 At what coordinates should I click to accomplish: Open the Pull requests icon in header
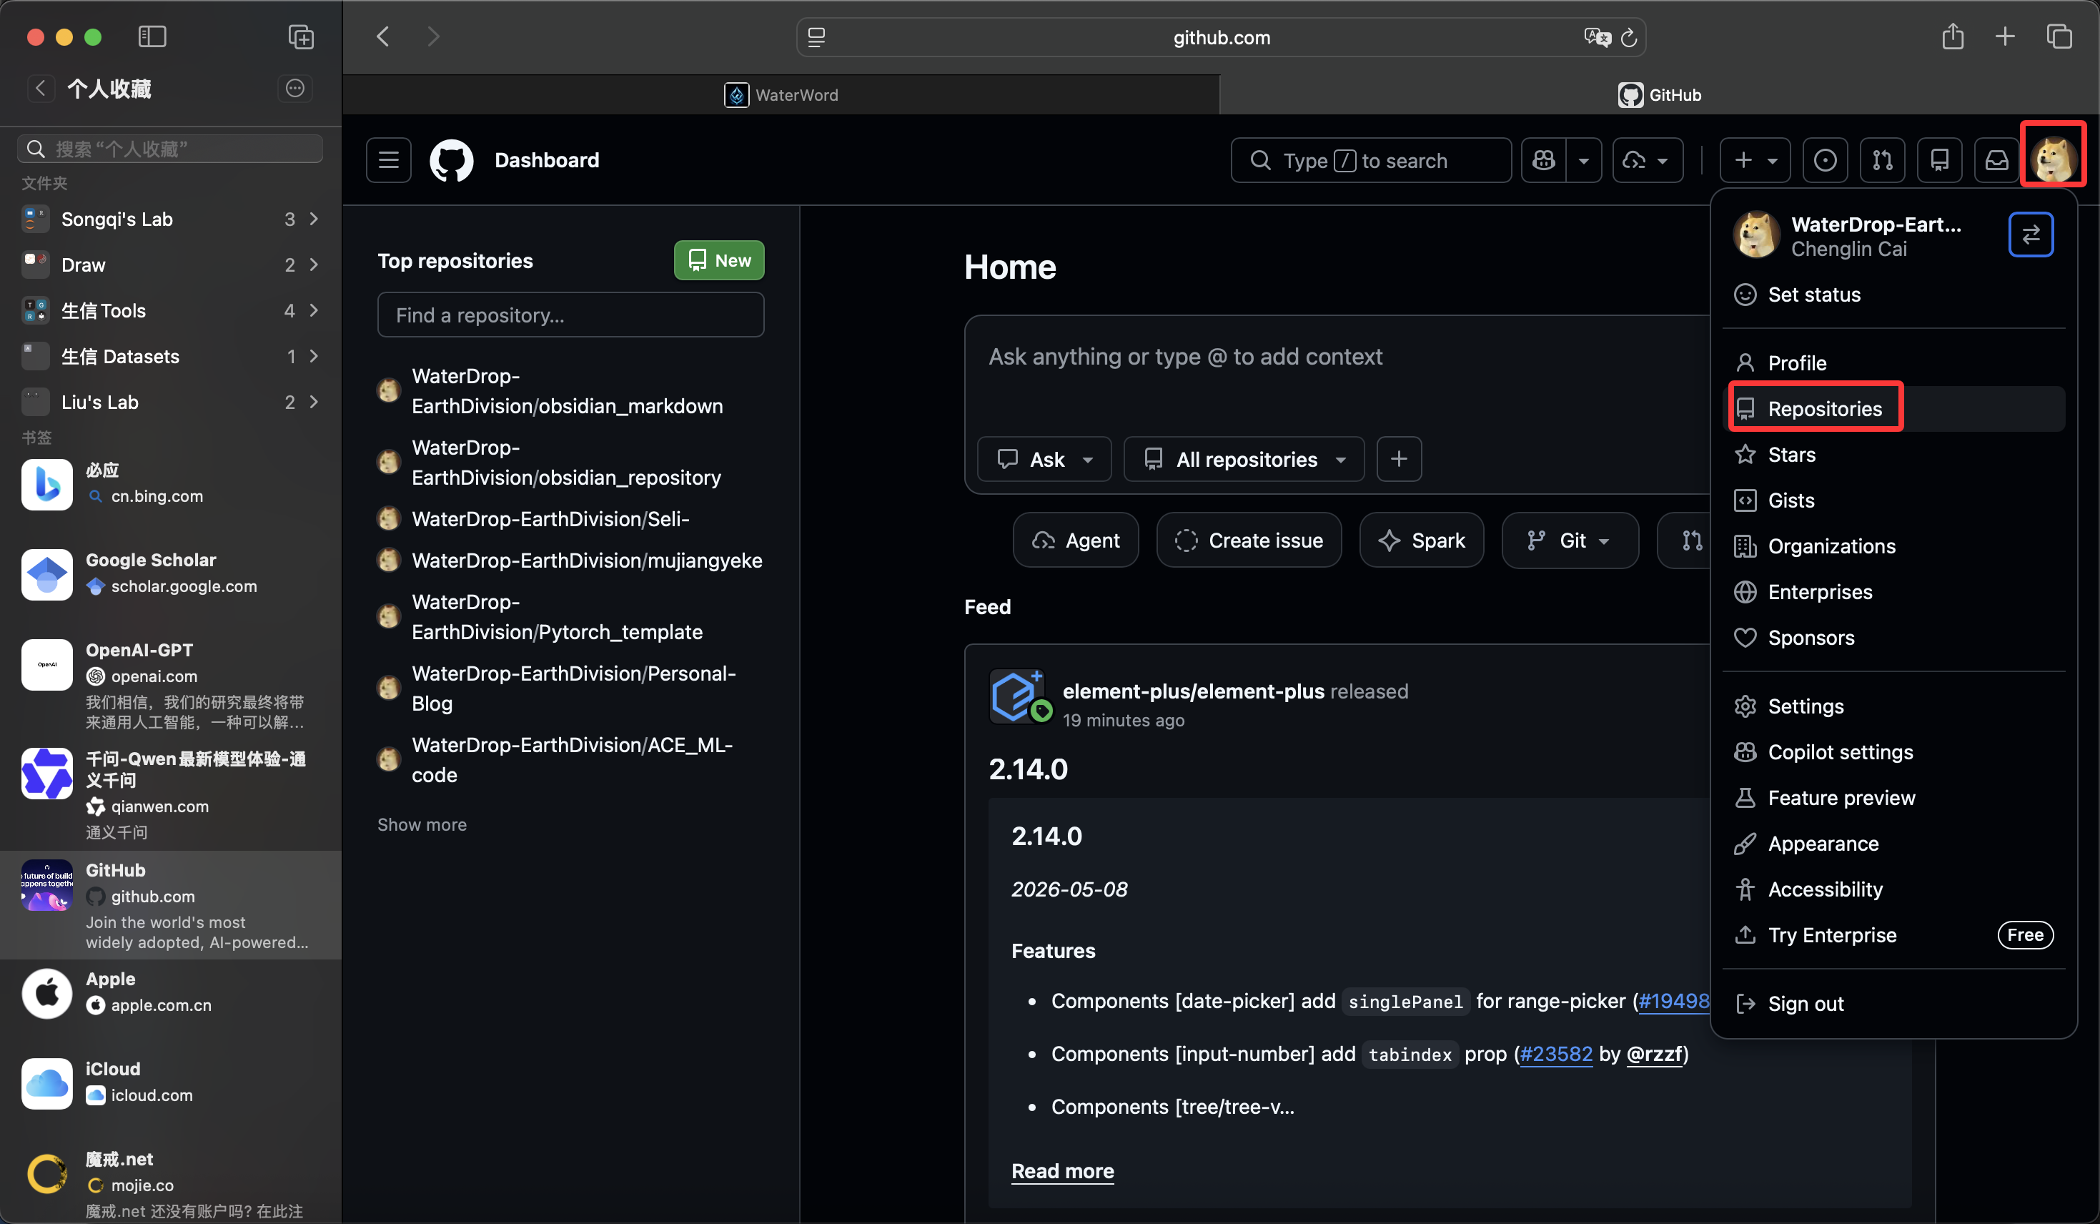click(x=1883, y=160)
